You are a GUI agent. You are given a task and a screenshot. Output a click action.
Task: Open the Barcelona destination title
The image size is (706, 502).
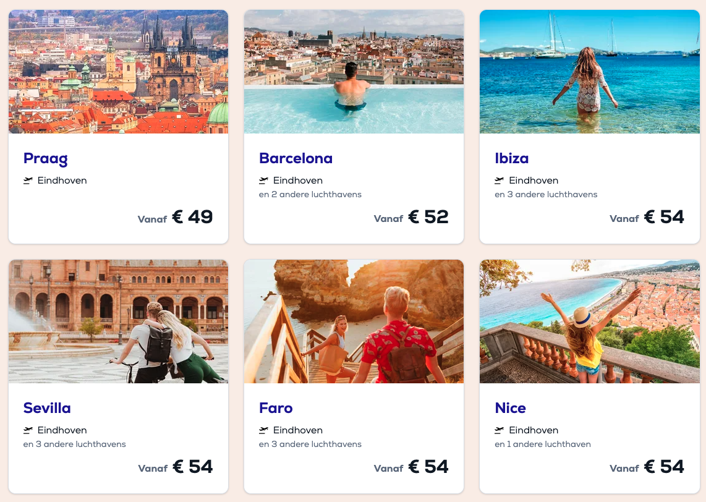296,158
